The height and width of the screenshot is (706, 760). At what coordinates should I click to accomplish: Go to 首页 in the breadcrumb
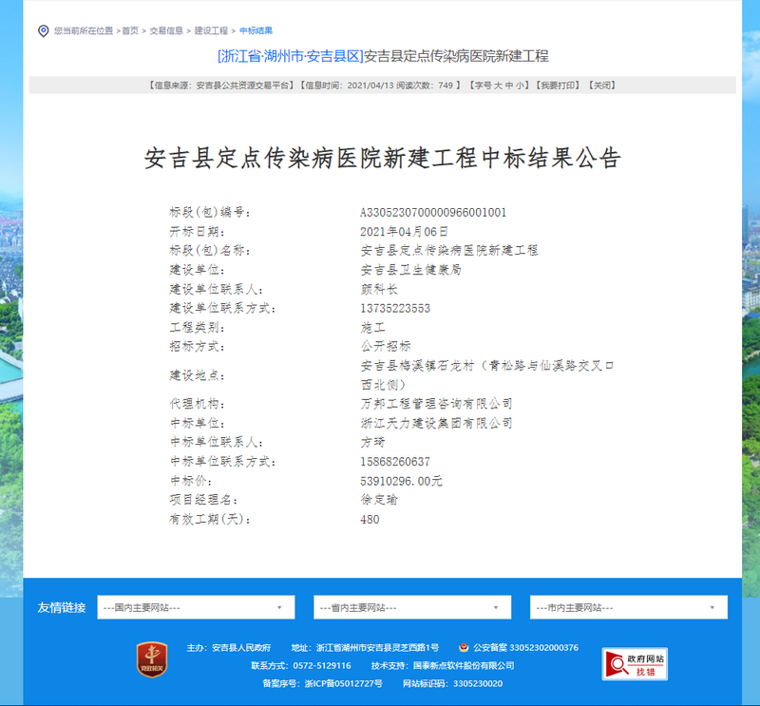point(129,31)
